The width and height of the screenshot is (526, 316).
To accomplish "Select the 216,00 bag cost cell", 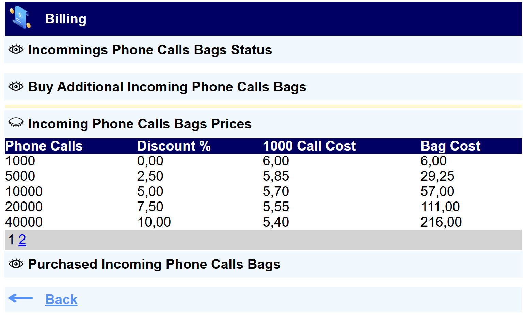I will coord(441,222).
